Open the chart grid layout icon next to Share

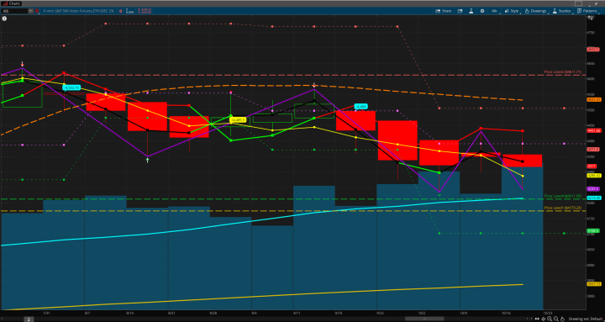pyautogui.click(x=460, y=11)
